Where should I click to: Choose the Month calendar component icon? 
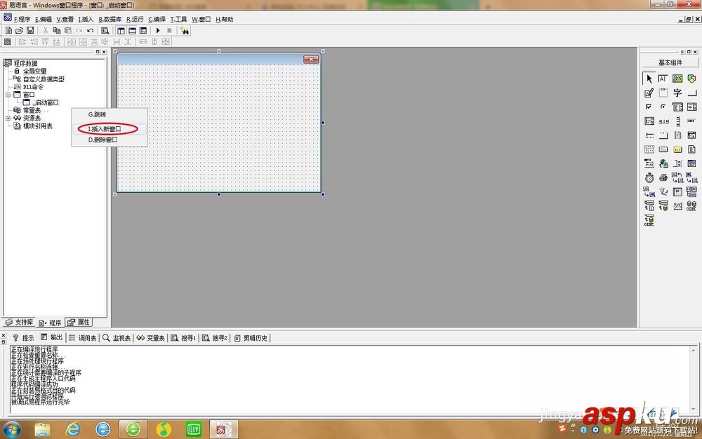(649, 149)
